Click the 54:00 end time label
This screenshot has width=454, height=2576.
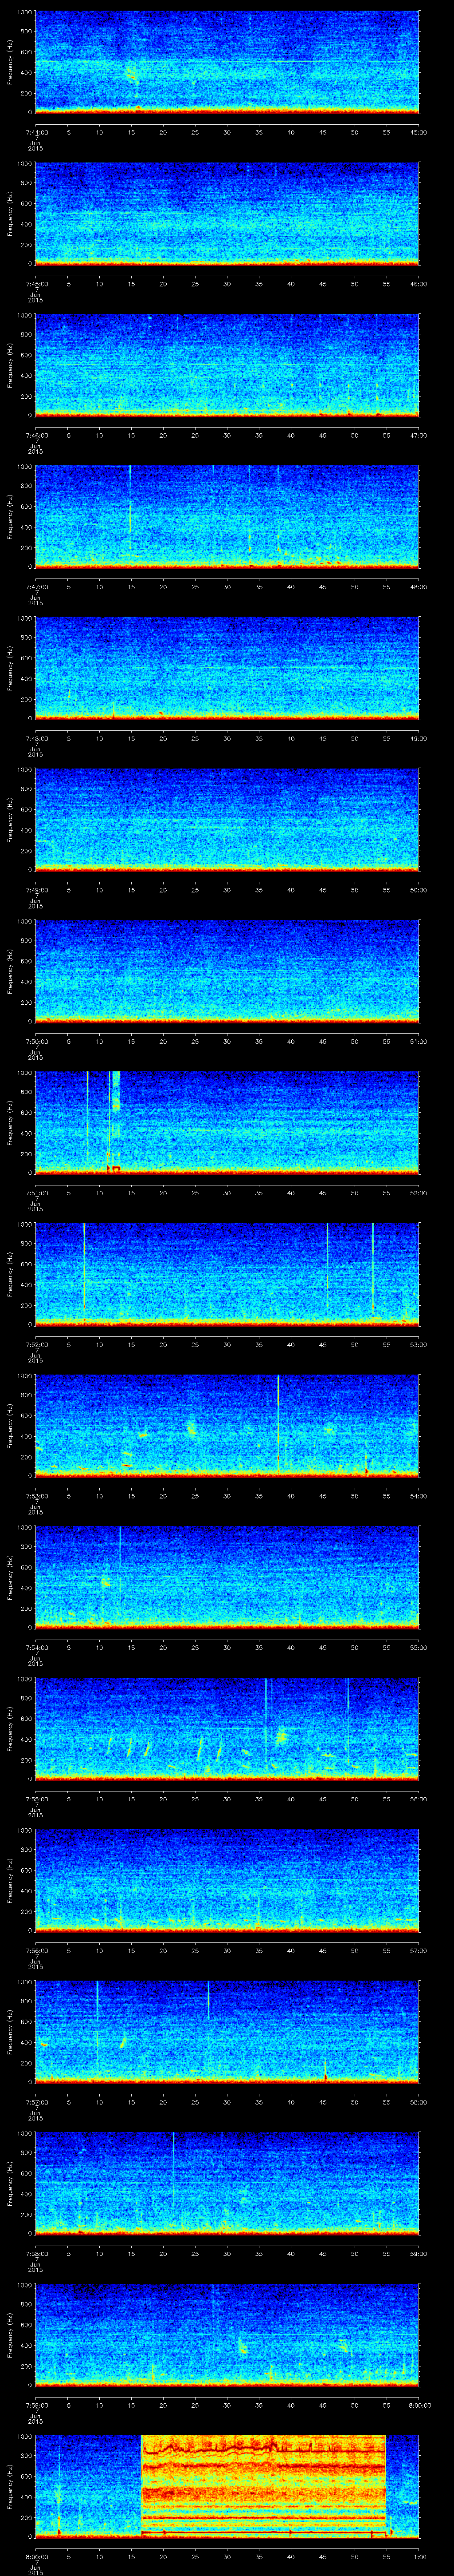[419, 1496]
